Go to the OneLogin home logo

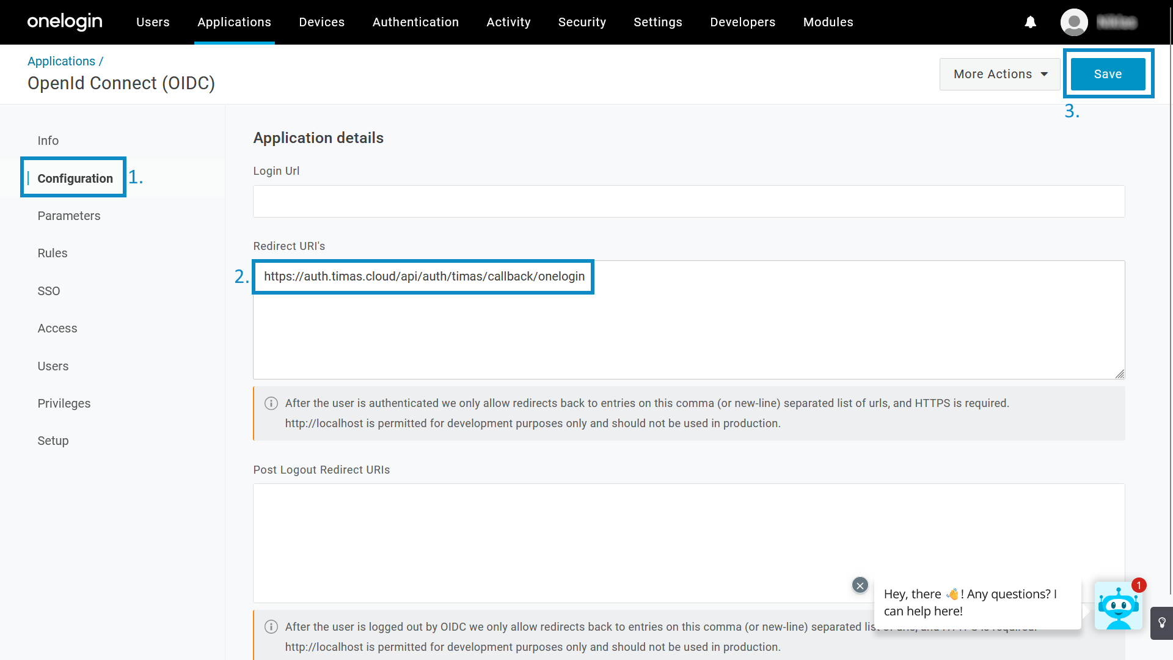click(65, 22)
